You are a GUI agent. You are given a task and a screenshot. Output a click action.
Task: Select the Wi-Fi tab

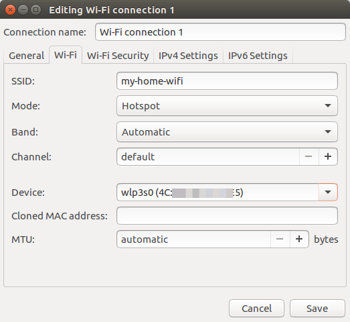coord(66,55)
